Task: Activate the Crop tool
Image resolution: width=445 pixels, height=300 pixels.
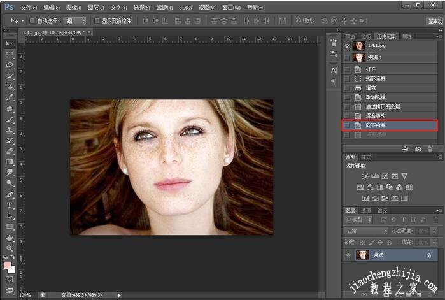Action: point(10,87)
